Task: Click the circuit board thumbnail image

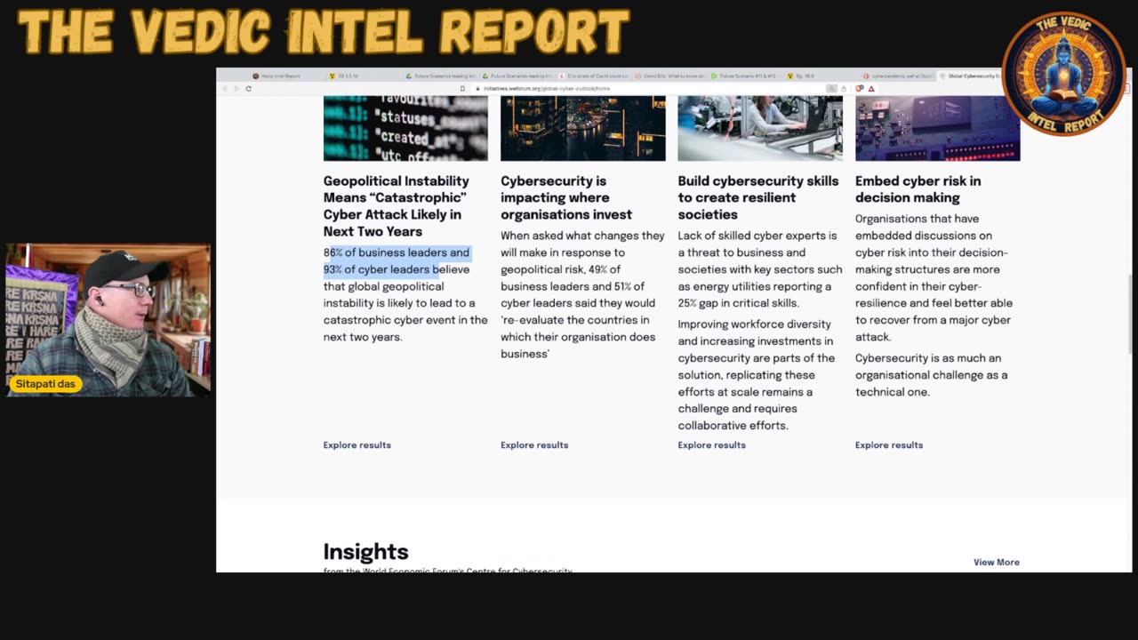Action: click(938, 128)
